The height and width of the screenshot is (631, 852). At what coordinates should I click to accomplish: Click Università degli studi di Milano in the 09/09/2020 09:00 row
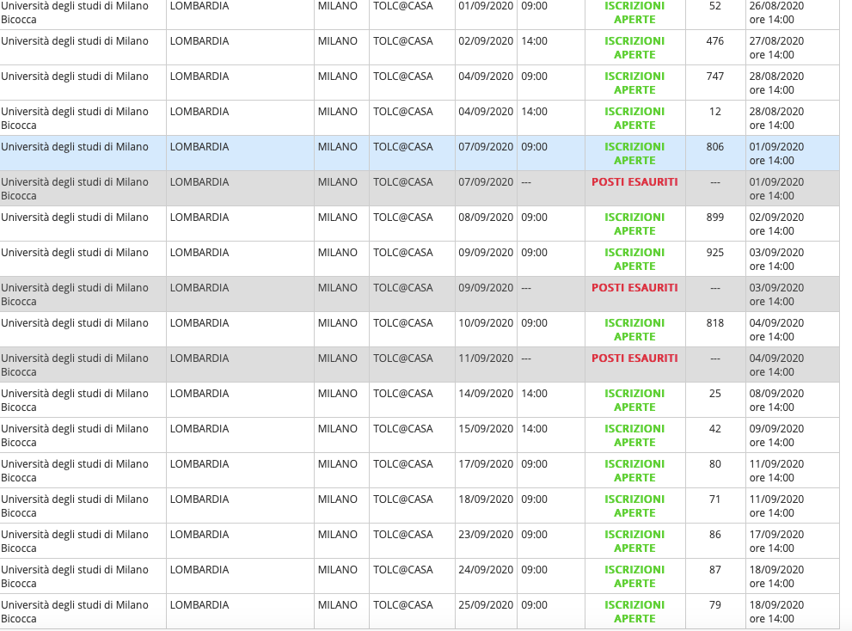(x=75, y=253)
